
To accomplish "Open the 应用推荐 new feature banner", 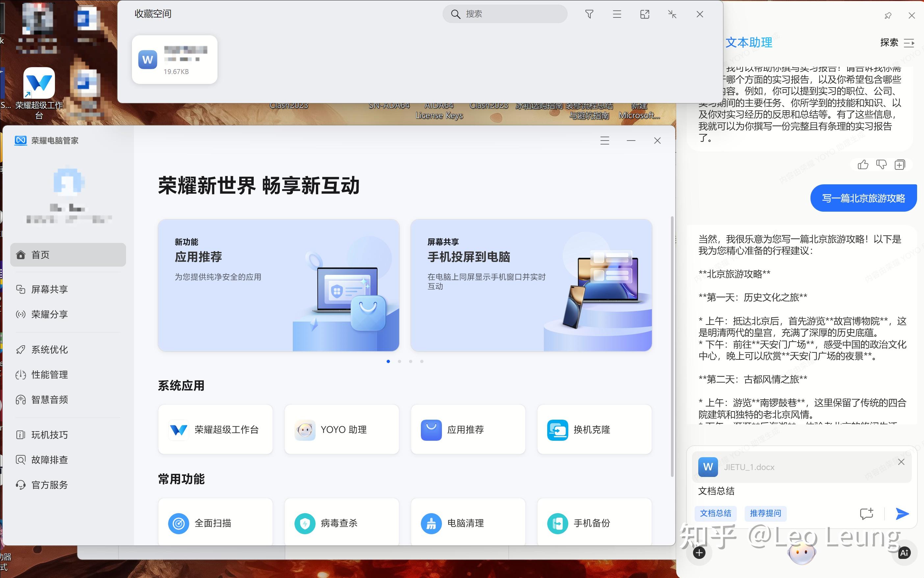I will (x=279, y=285).
